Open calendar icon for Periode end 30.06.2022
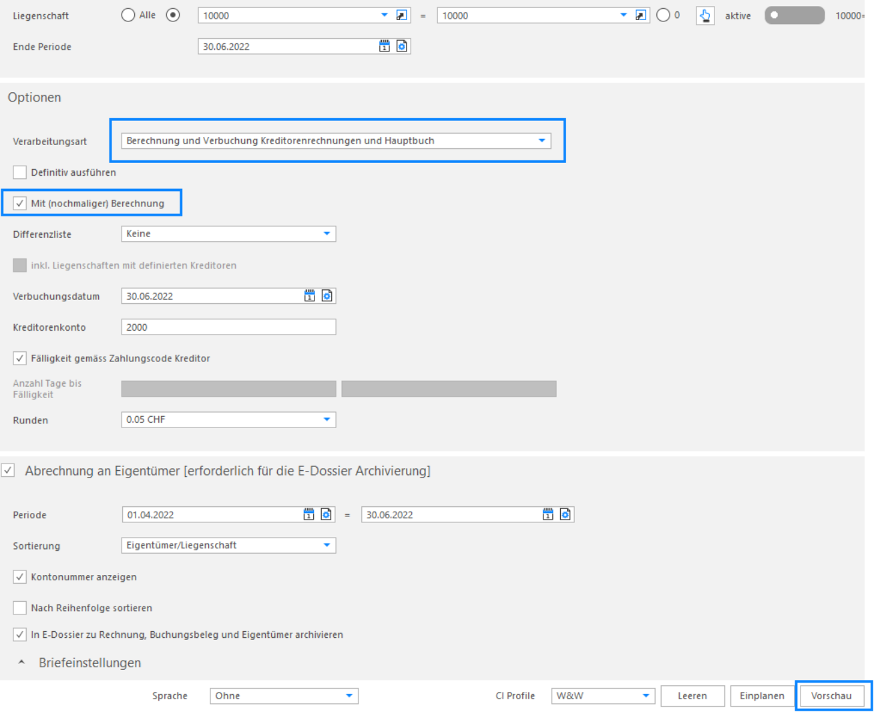874x718 pixels. pos(548,514)
